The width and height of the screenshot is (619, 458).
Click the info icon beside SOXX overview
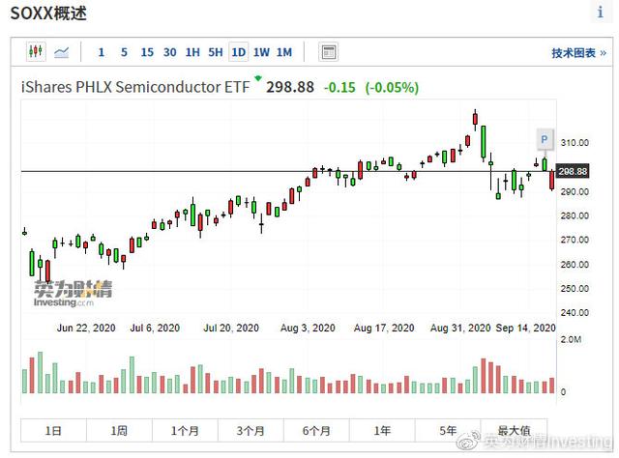pyautogui.click(x=601, y=12)
